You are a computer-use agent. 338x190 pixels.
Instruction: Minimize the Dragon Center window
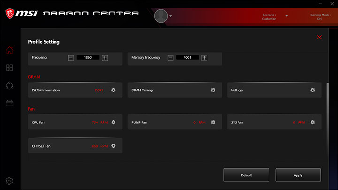point(320,4)
